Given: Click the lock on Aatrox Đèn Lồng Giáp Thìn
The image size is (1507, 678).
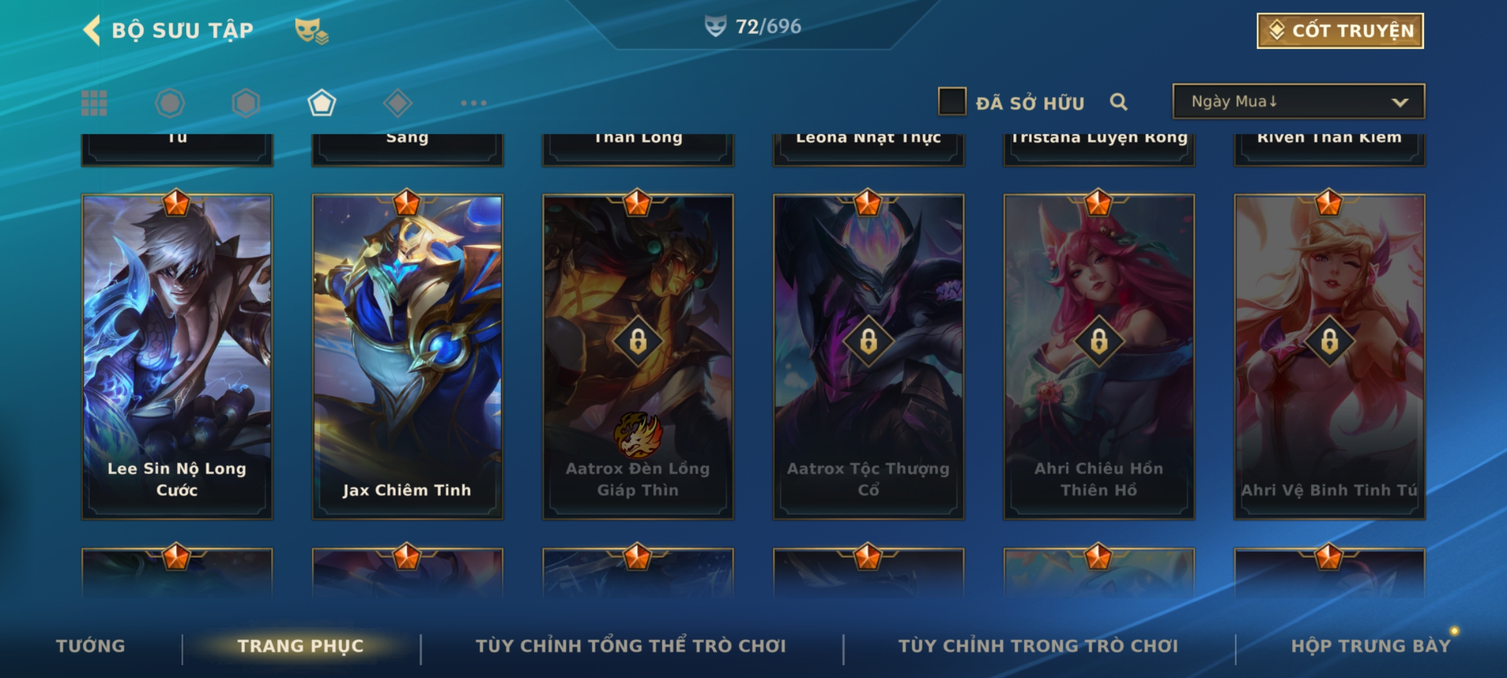Looking at the screenshot, I should point(638,342).
